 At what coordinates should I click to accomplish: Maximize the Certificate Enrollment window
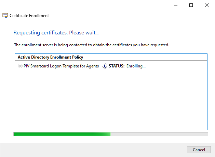pyautogui.click(x=191, y=5)
